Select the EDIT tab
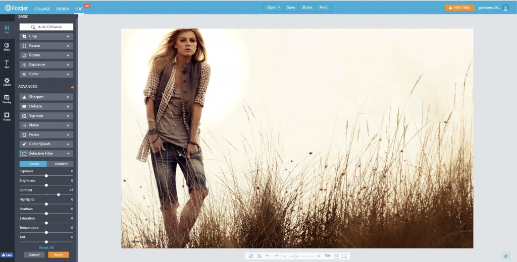This screenshot has height=262, width=517. (x=79, y=9)
